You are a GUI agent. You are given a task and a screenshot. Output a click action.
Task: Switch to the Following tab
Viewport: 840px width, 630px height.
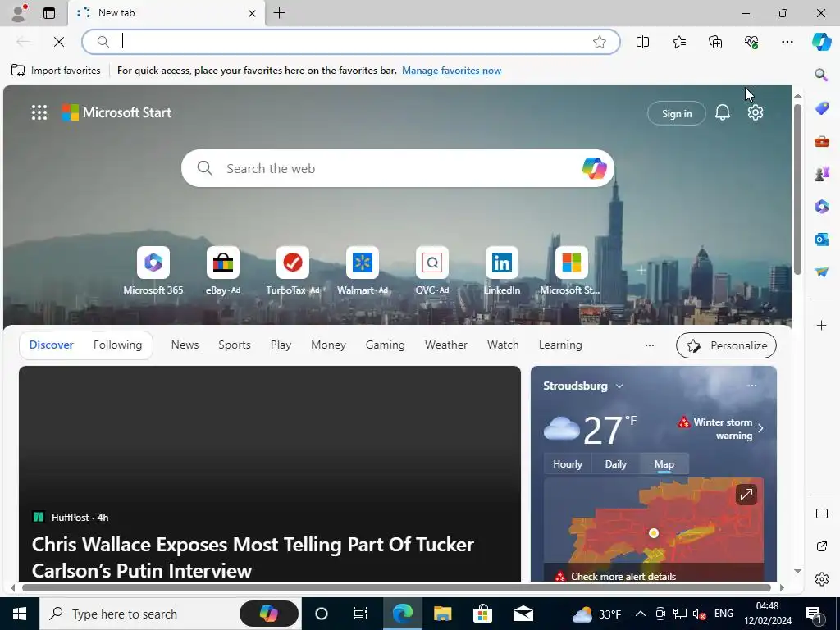117,345
